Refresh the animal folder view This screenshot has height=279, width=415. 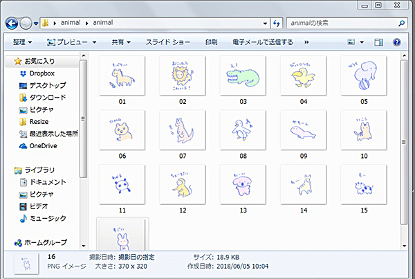pyautogui.click(x=277, y=24)
